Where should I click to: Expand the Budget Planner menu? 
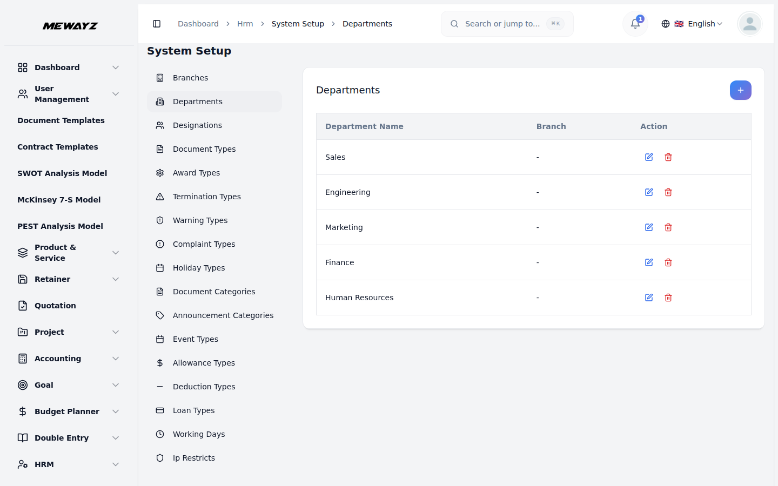tap(68, 411)
